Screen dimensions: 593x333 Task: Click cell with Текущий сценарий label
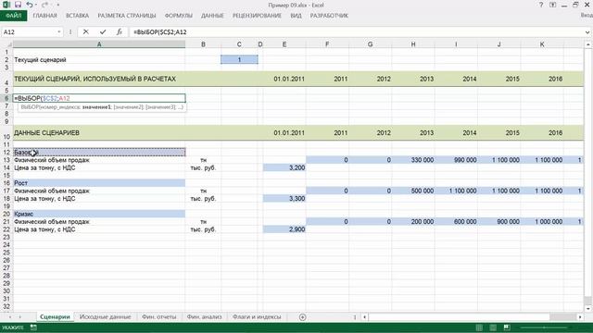[99, 59]
